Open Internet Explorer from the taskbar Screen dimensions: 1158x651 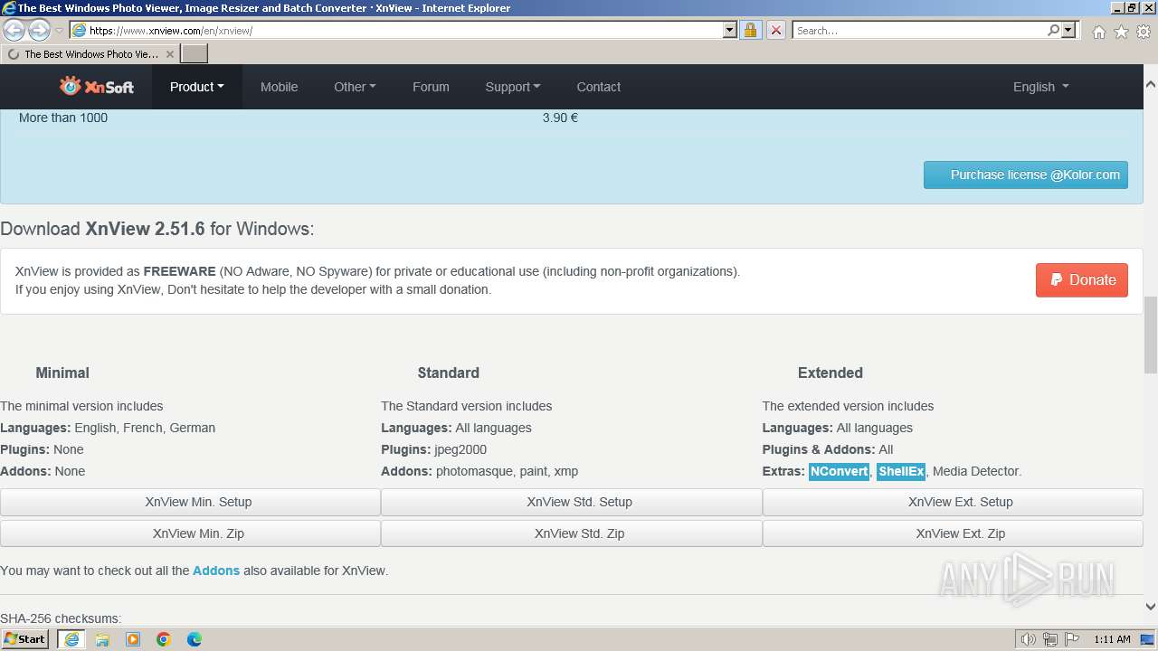pyautogui.click(x=71, y=639)
